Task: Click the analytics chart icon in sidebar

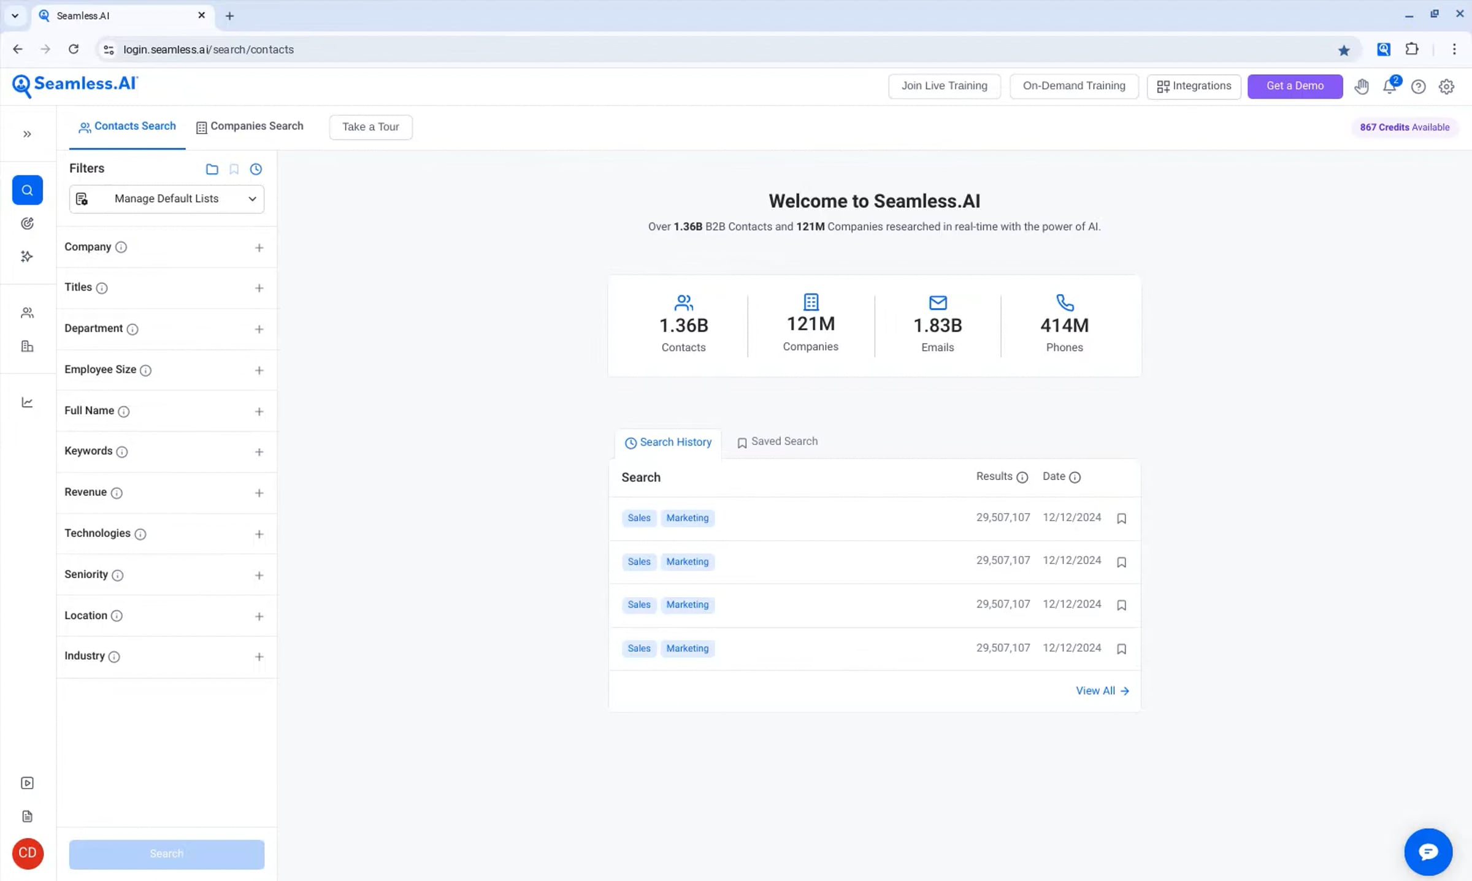Action: click(x=27, y=402)
